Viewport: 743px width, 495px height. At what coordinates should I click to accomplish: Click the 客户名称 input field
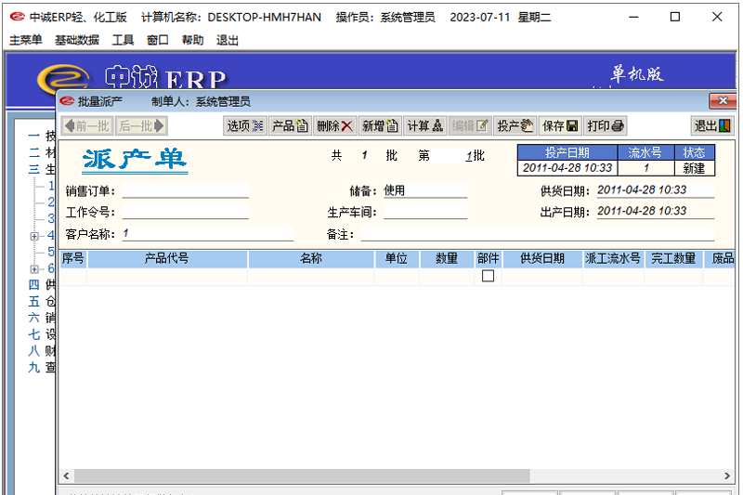[208, 233]
